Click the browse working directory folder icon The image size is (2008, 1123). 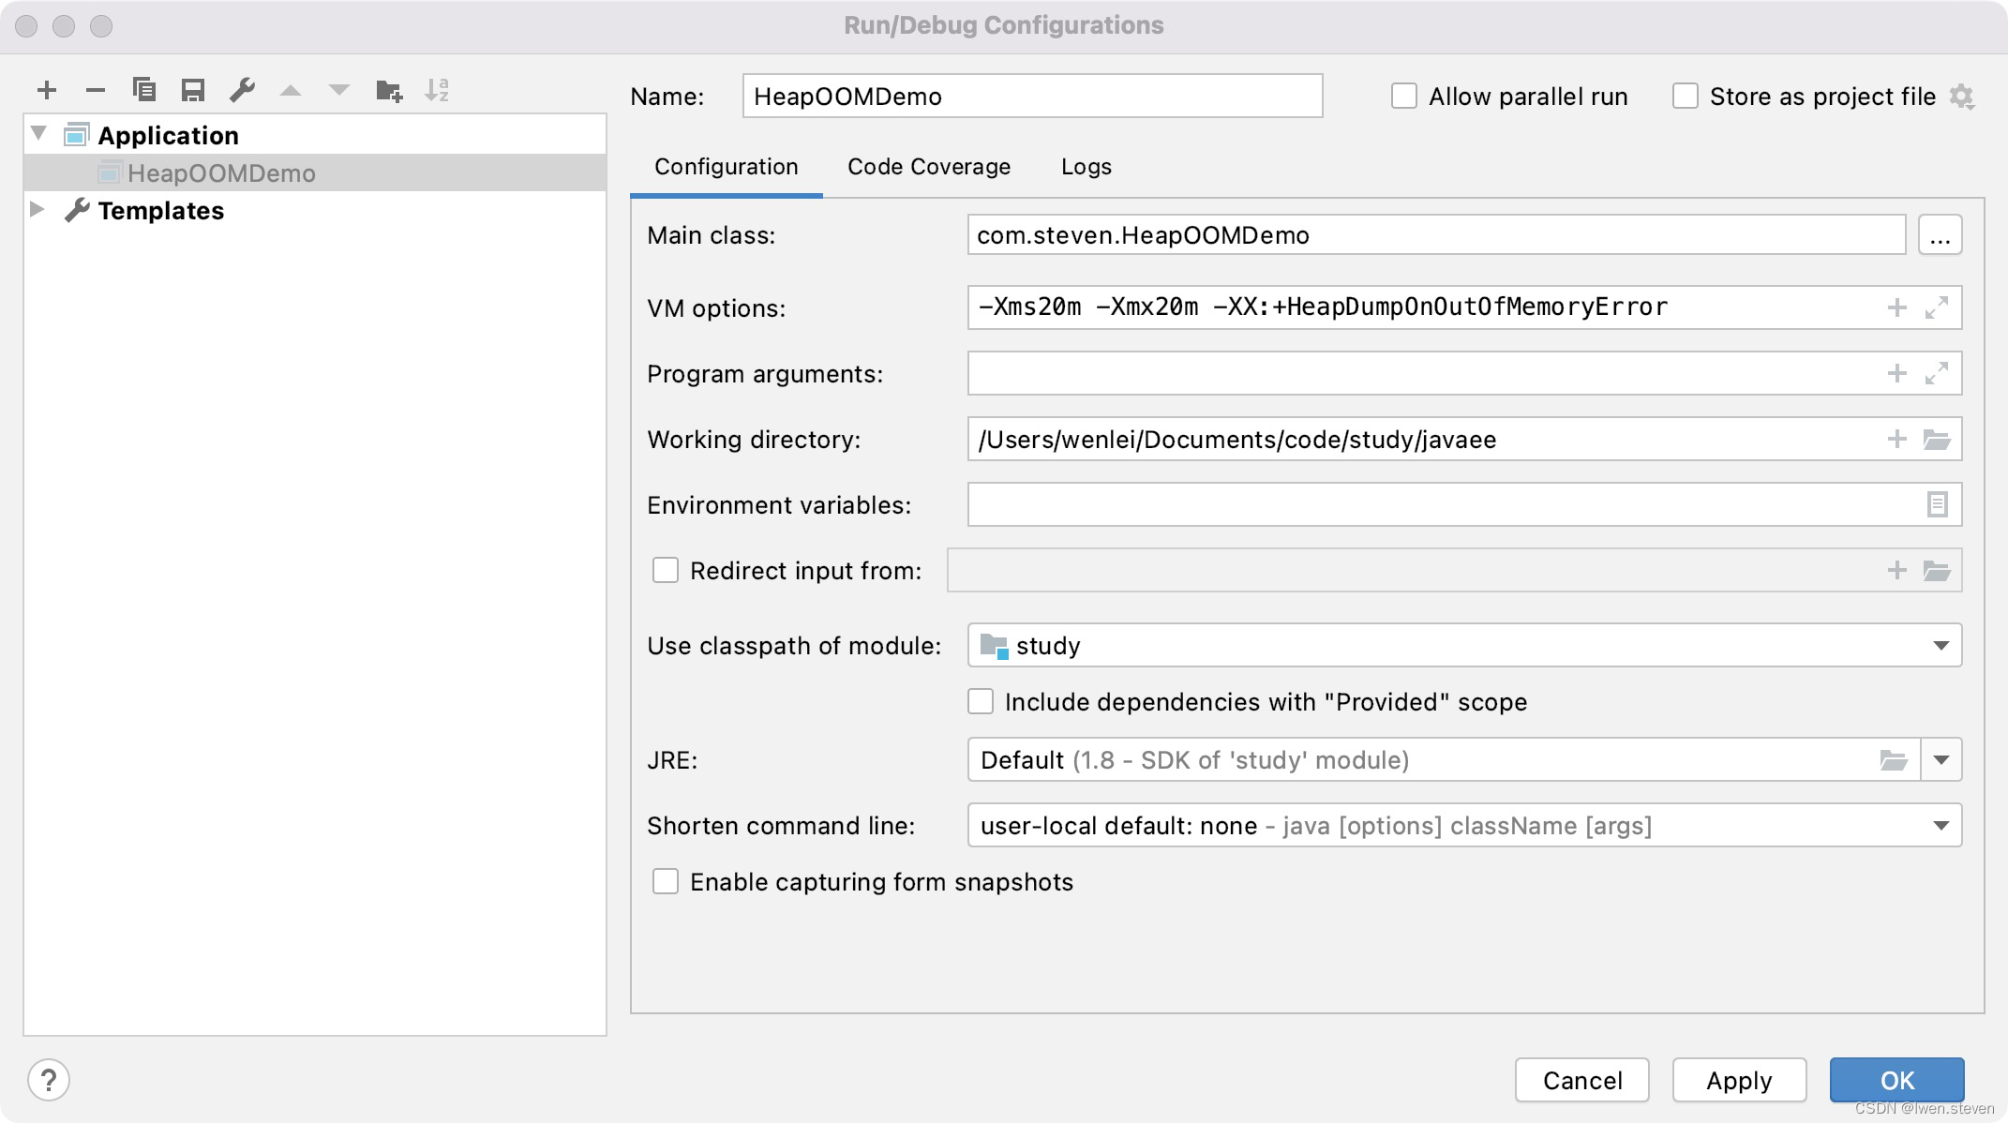[1937, 439]
